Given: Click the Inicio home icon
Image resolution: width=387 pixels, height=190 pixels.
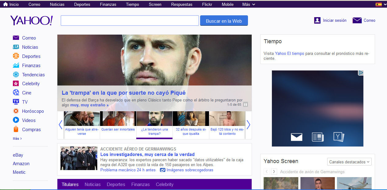Looking at the screenshot, I should (6, 4).
